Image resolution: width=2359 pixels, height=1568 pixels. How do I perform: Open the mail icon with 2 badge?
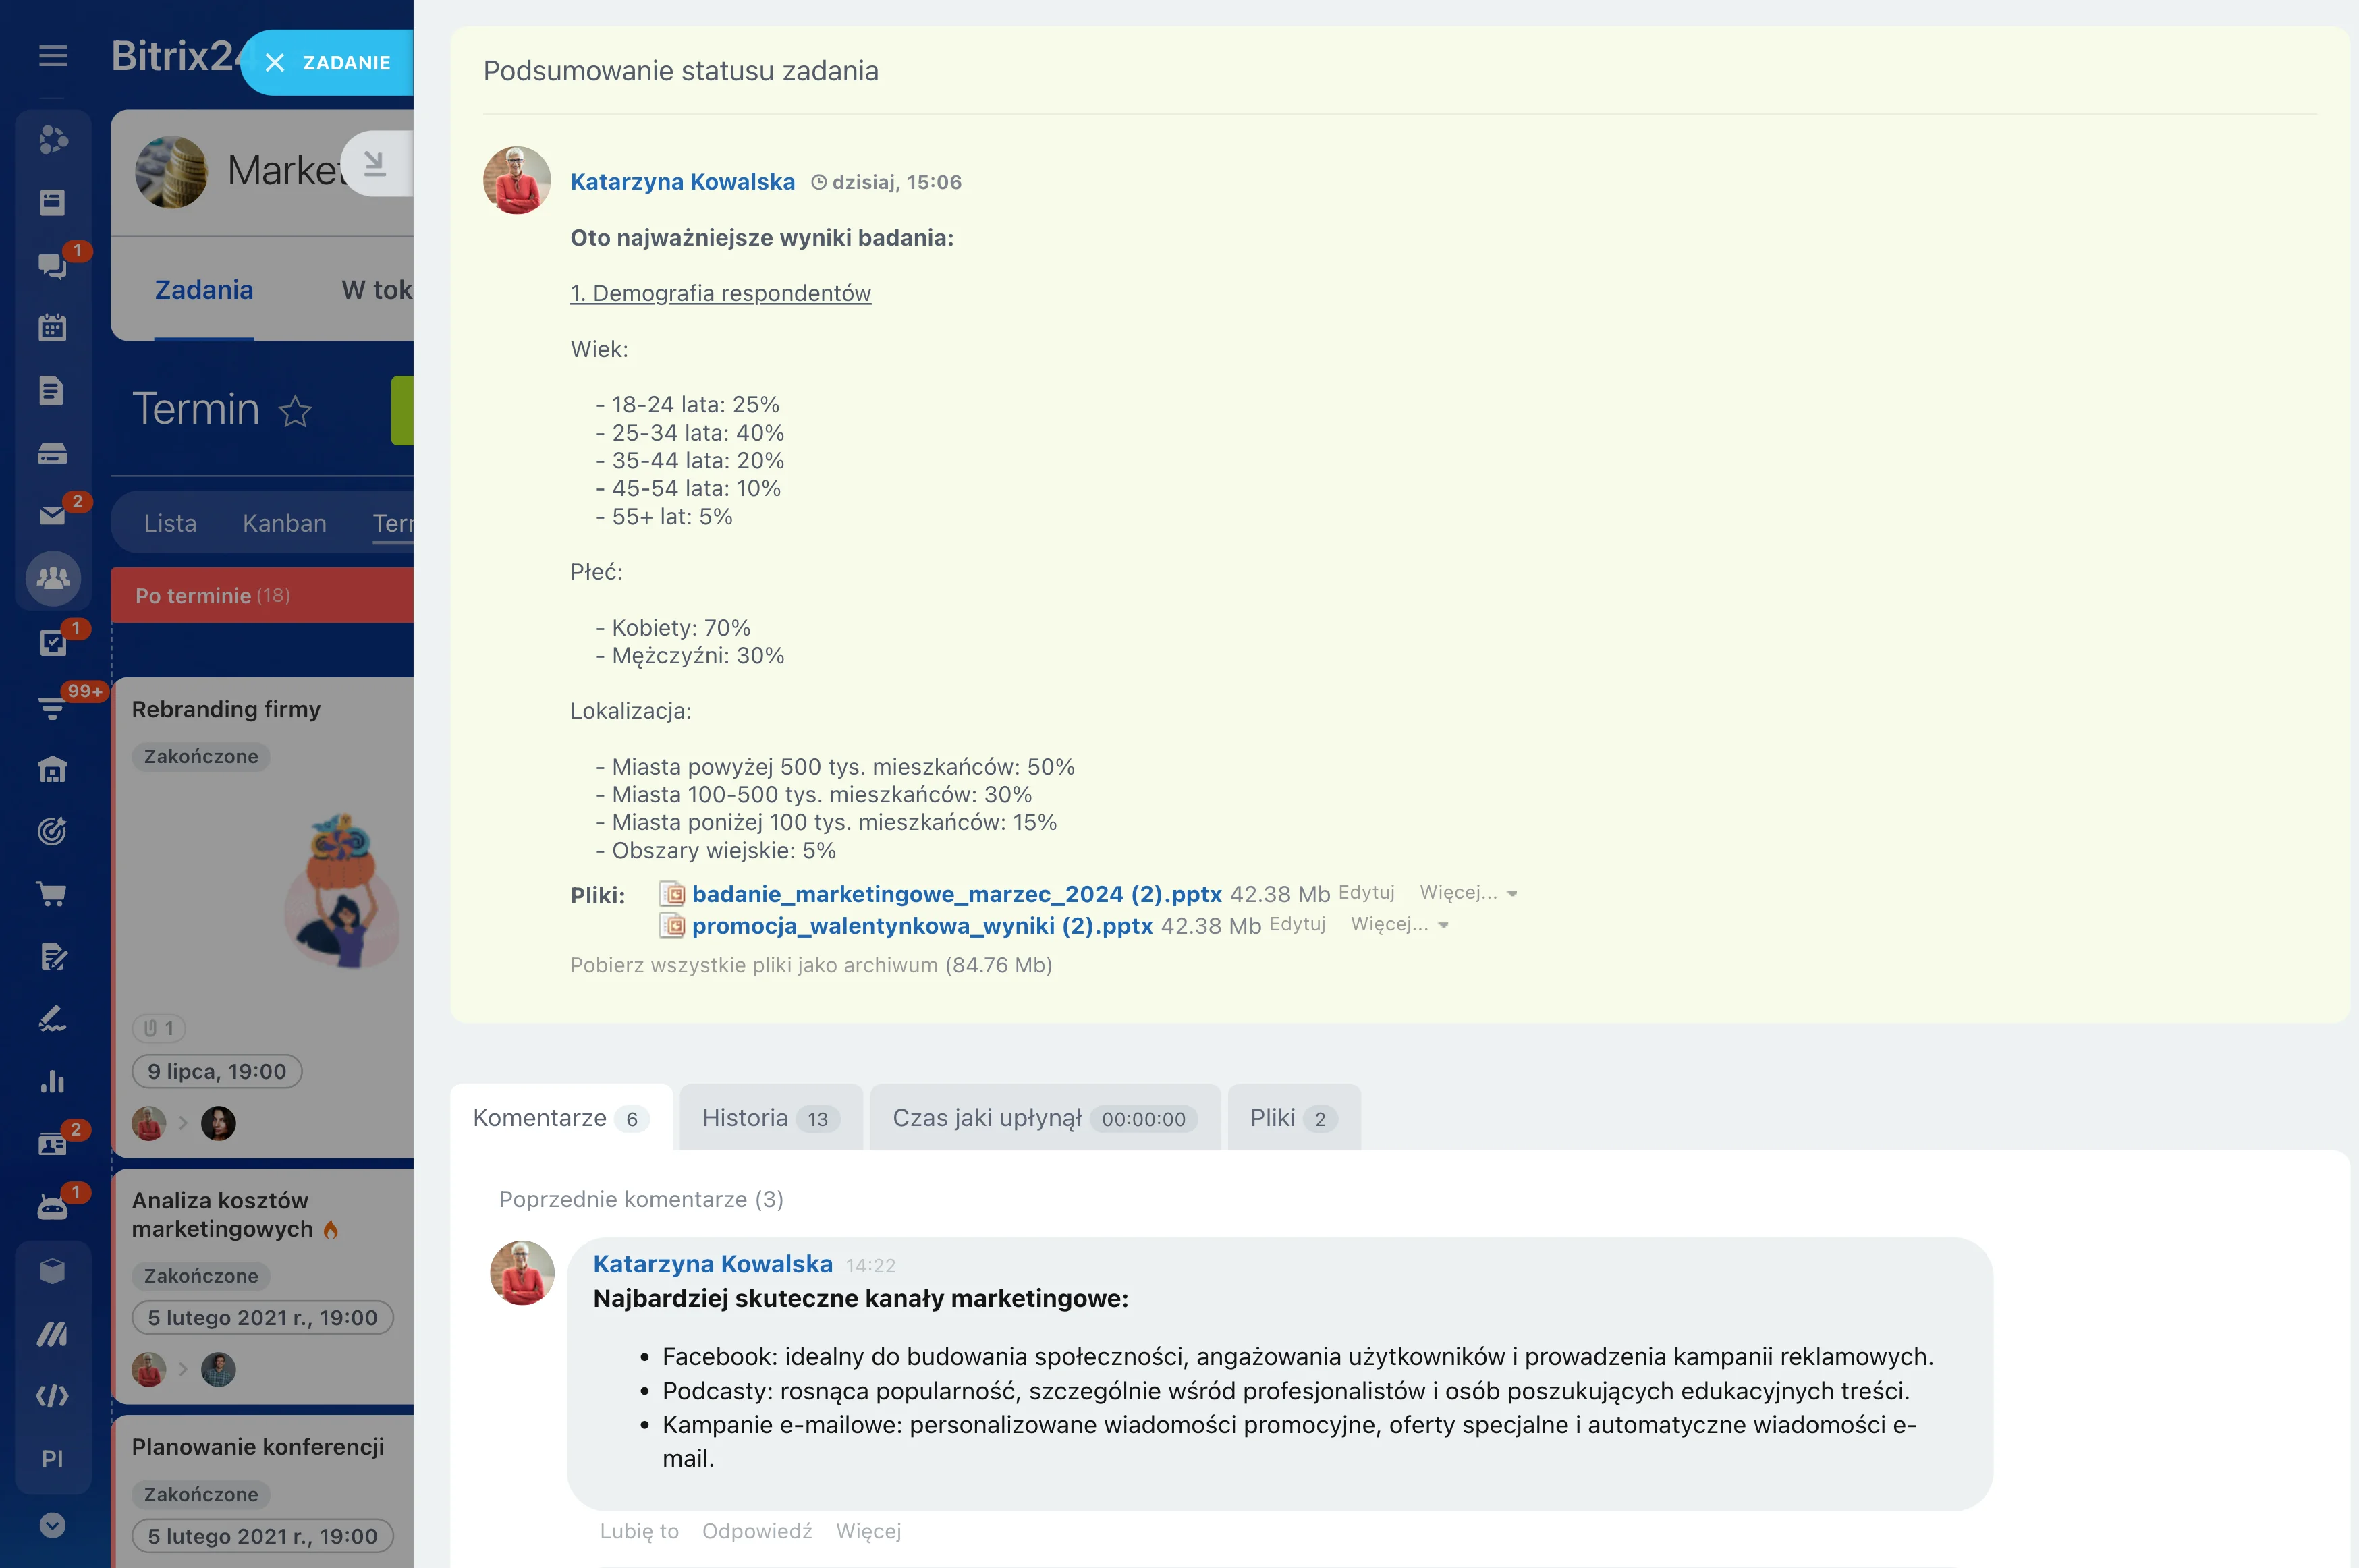(52, 515)
